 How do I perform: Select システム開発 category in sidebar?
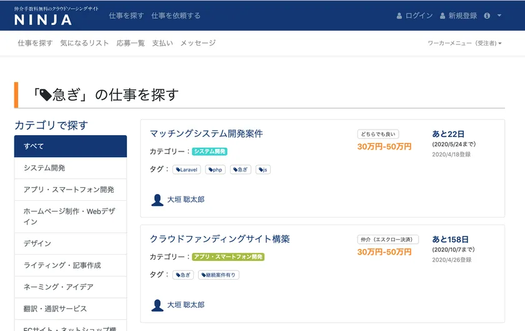coord(70,168)
